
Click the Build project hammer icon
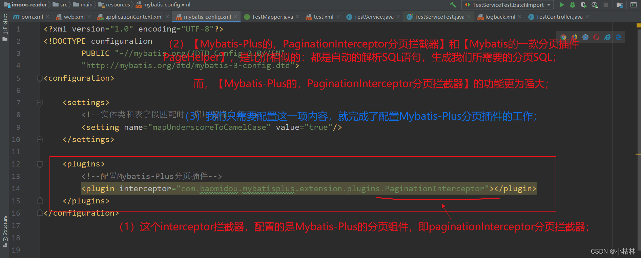[x=453, y=5]
